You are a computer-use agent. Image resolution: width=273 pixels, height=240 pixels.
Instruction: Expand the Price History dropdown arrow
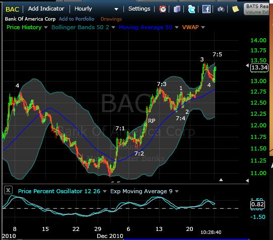click(x=46, y=27)
